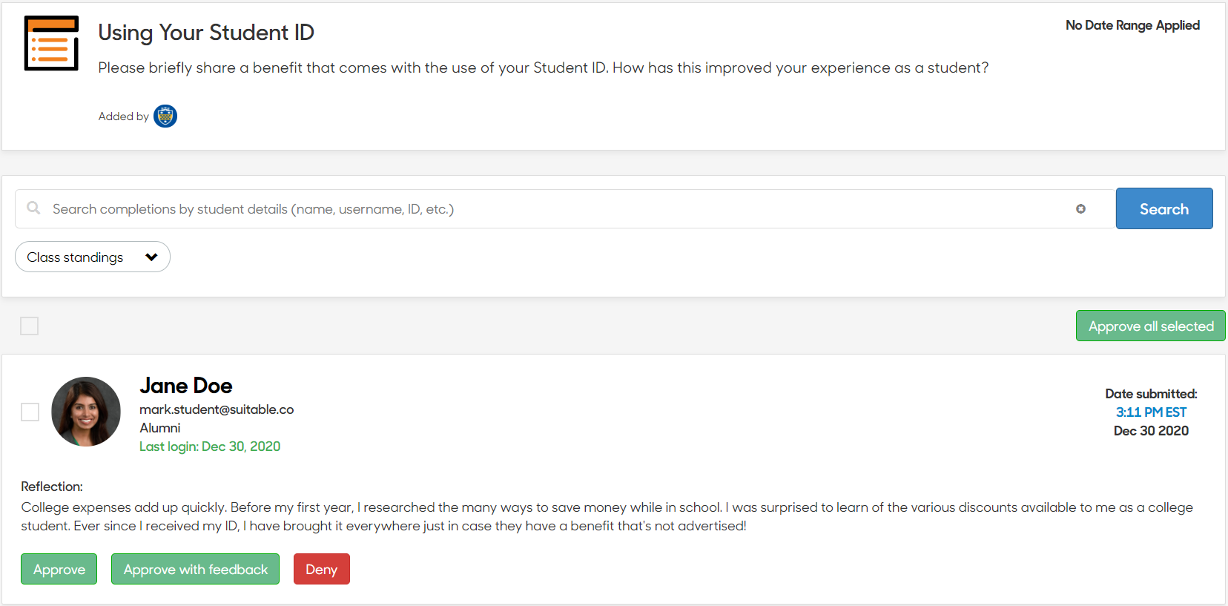This screenshot has height=606, width=1228.
Task: Toggle the select-all checkbox above the list
Action: coord(30,326)
